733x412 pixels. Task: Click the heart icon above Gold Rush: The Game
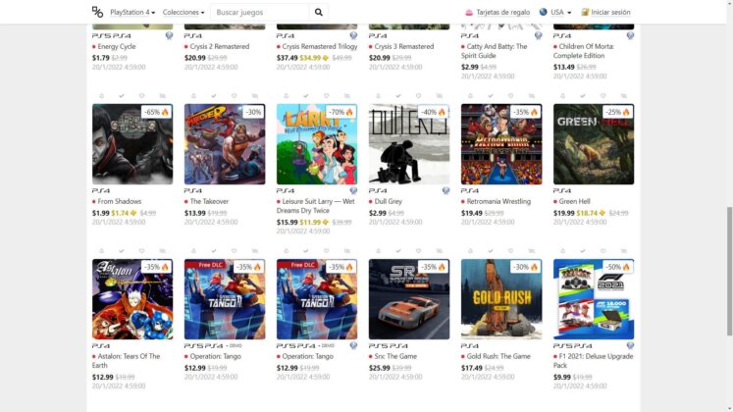(x=510, y=251)
